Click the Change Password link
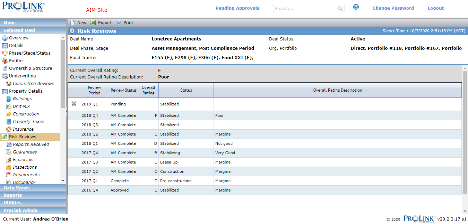 [393, 8]
